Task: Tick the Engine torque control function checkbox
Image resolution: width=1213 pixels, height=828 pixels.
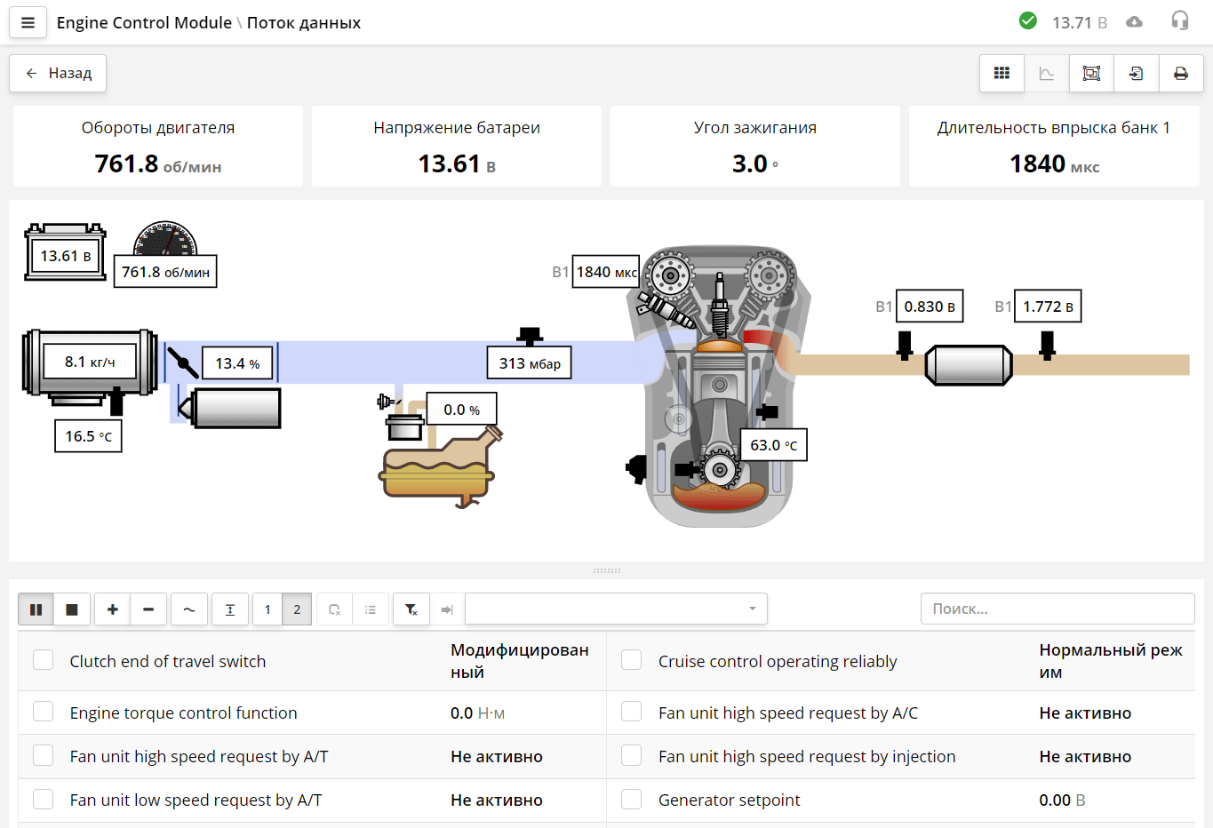Action: point(43,712)
